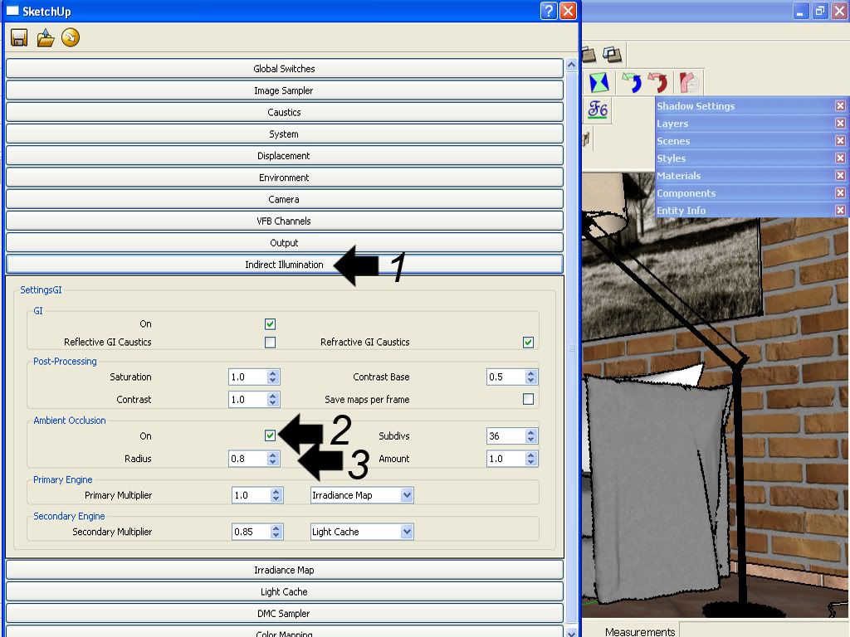
Task: Close the Components panel
Action: pos(840,192)
